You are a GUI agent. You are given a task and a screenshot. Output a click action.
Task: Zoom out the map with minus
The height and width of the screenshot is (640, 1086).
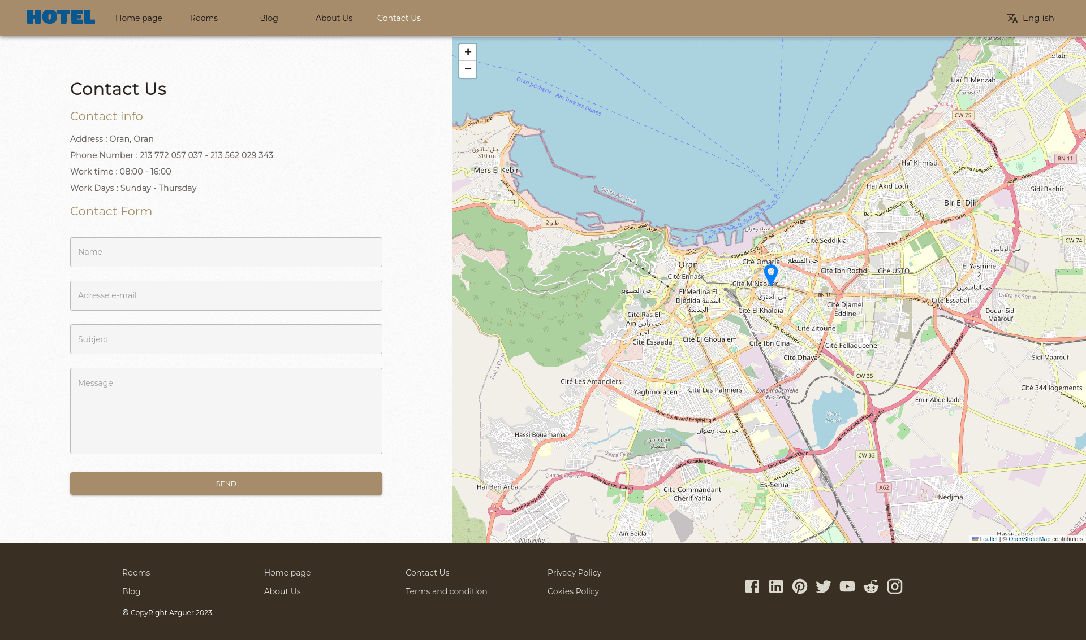tap(468, 69)
